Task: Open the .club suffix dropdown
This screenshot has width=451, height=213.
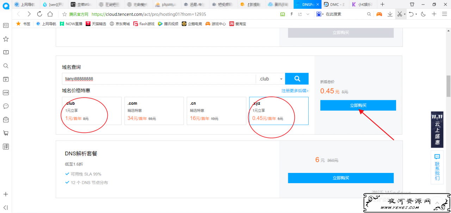Action: 271,79
